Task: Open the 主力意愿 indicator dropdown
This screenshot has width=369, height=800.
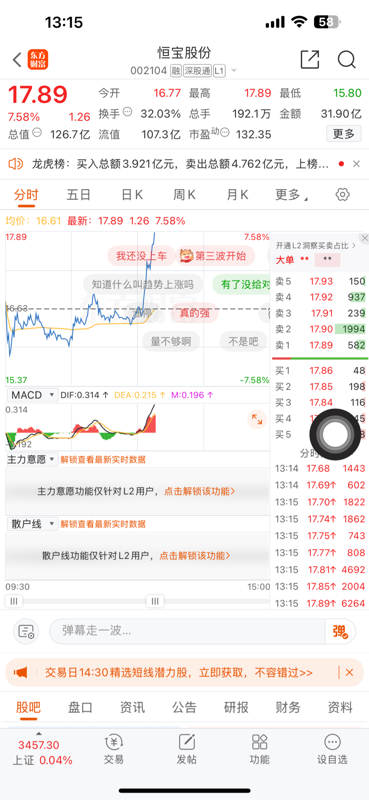Action: [32, 460]
